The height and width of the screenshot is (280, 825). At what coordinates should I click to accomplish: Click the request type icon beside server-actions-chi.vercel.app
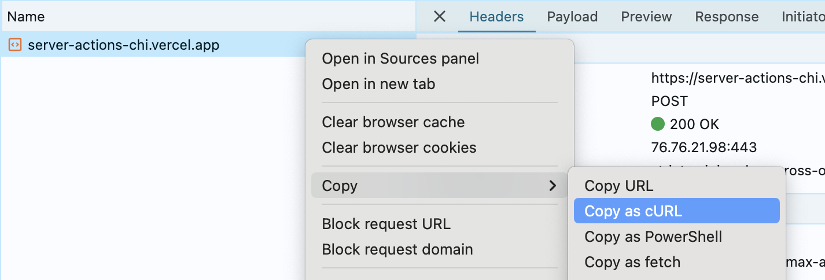(x=16, y=45)
